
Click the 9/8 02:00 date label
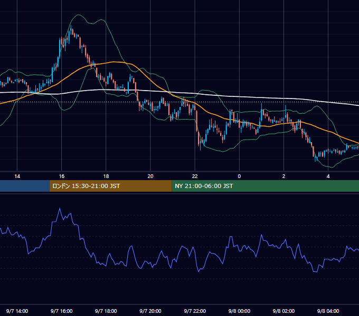click(284, 311)
